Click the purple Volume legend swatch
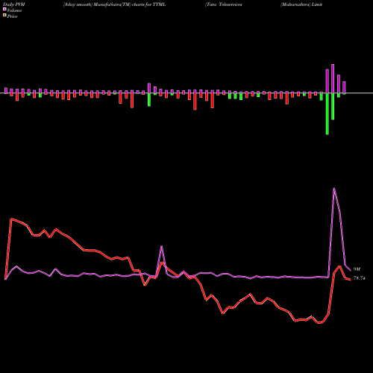 (x=4, y=10)
